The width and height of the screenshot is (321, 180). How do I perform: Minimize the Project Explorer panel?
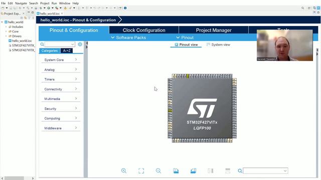click(29, 12)
